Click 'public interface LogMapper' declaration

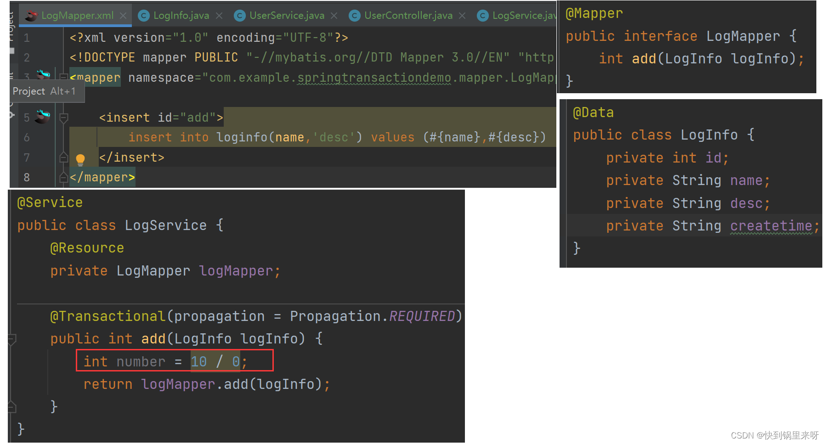[x=681, y=36]
